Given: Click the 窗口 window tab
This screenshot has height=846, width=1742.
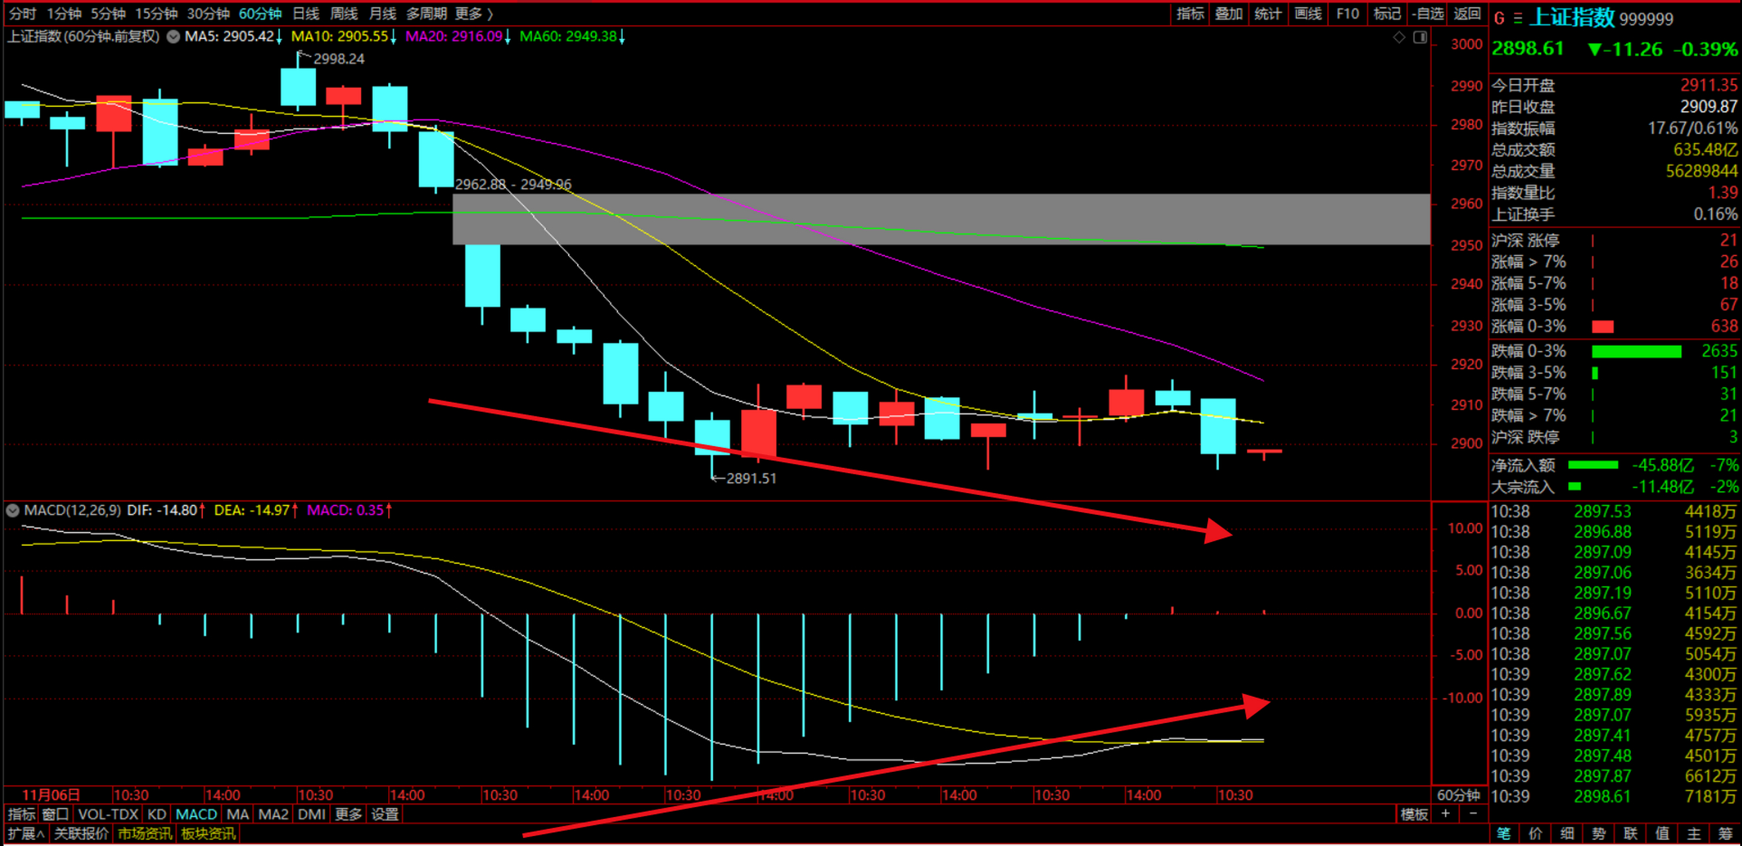Looking at the screenshot, I should click(56, 814).
